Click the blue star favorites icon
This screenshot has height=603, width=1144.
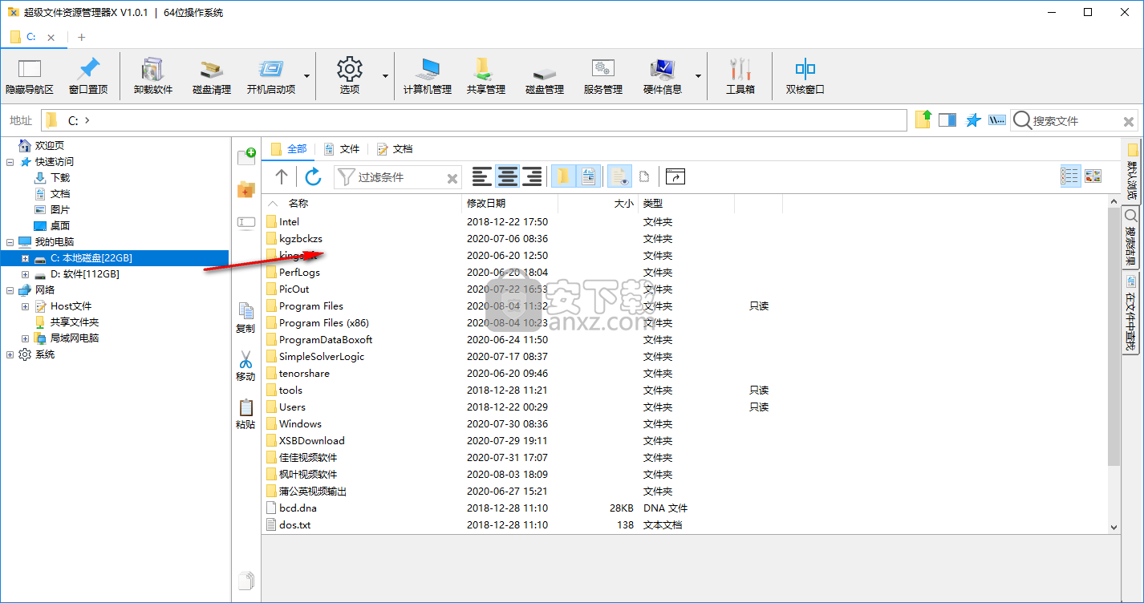click(973, 120)
